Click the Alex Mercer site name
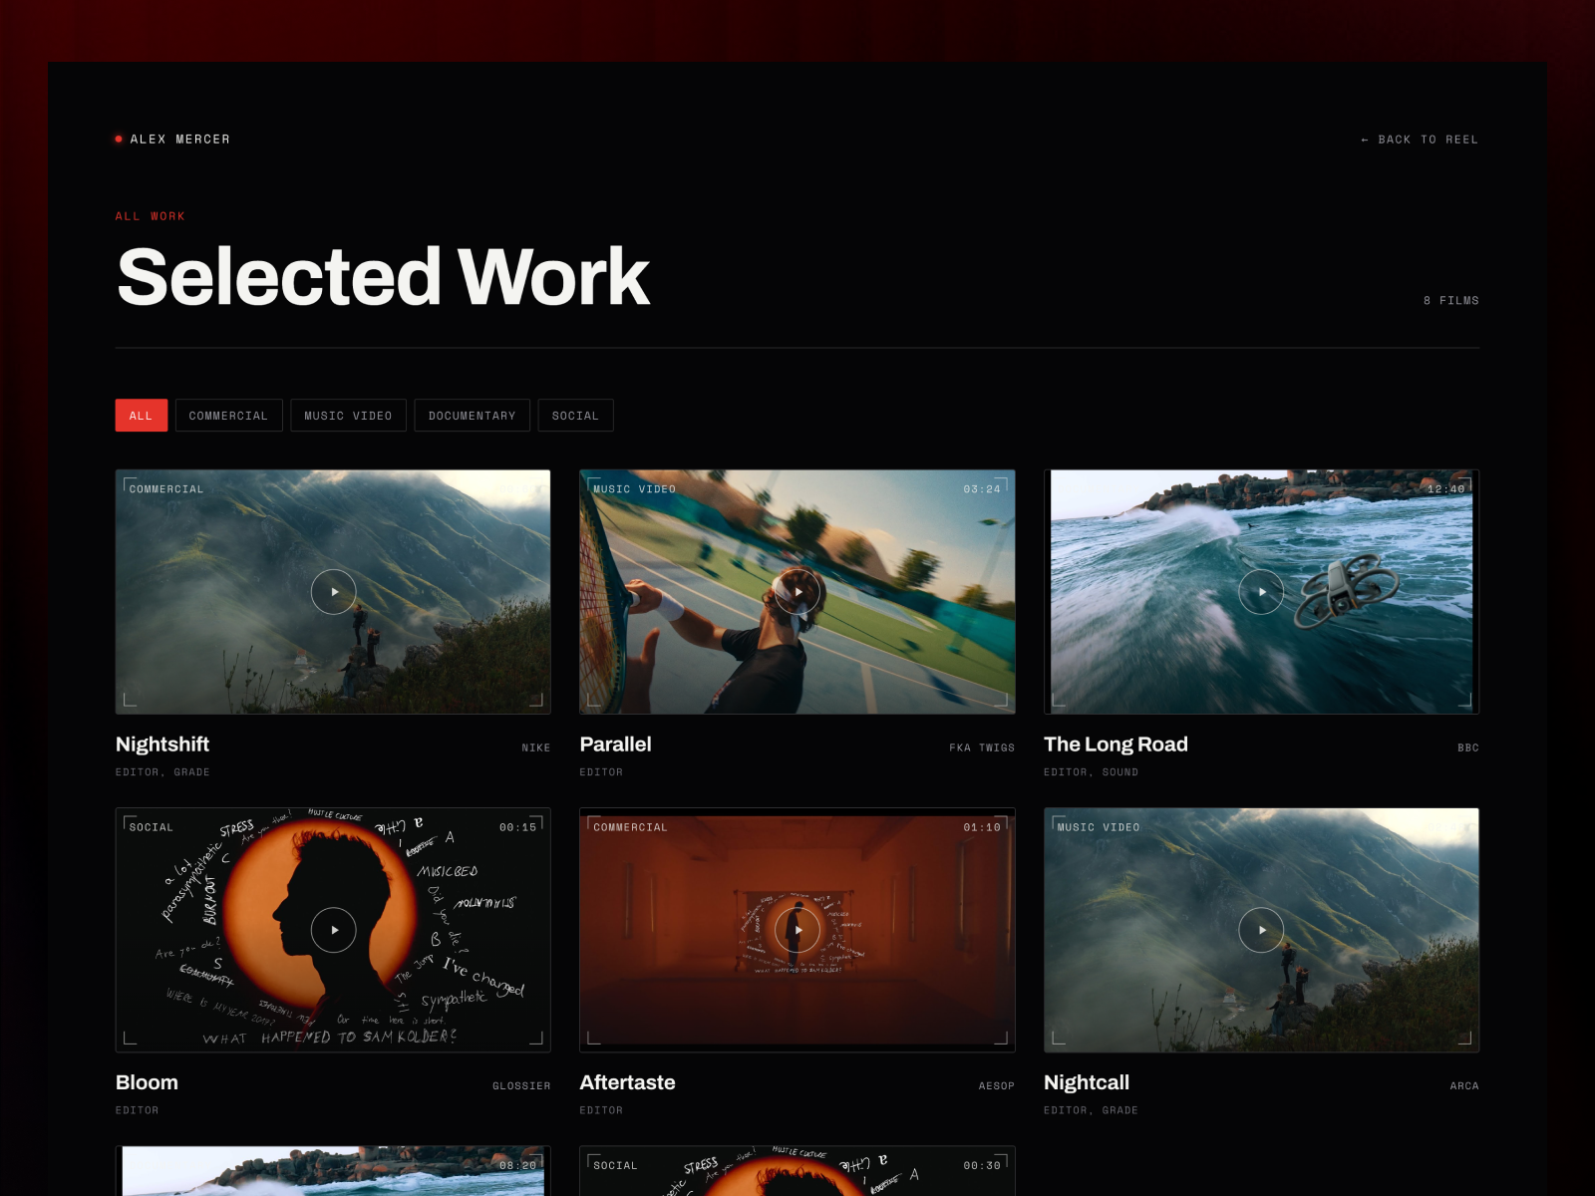This screenshot has height=1196, width=1595. pyautogui.click(x=173, y=140)
